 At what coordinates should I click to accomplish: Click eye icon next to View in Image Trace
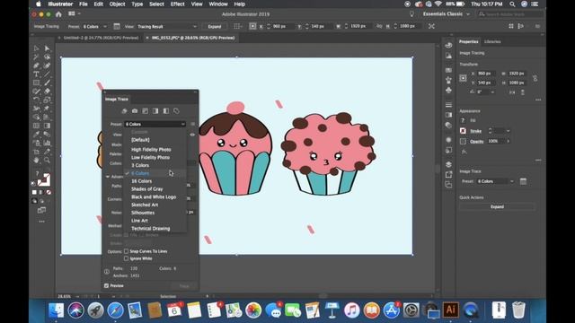click(x=192, y=135)
